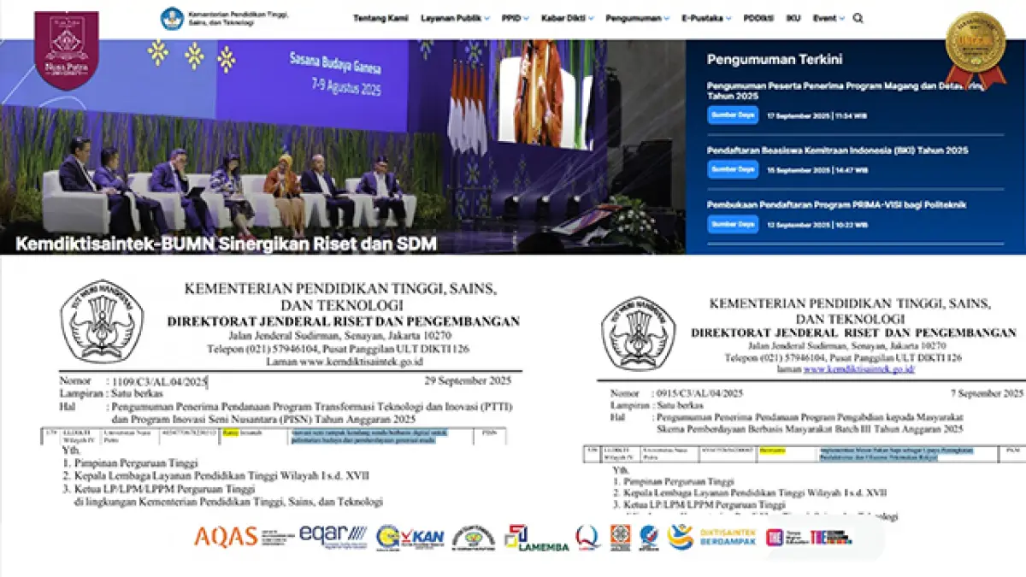Click the LAMEMBA logo
The height and width of the screenshot is (577, 1026).
[536, 537]
